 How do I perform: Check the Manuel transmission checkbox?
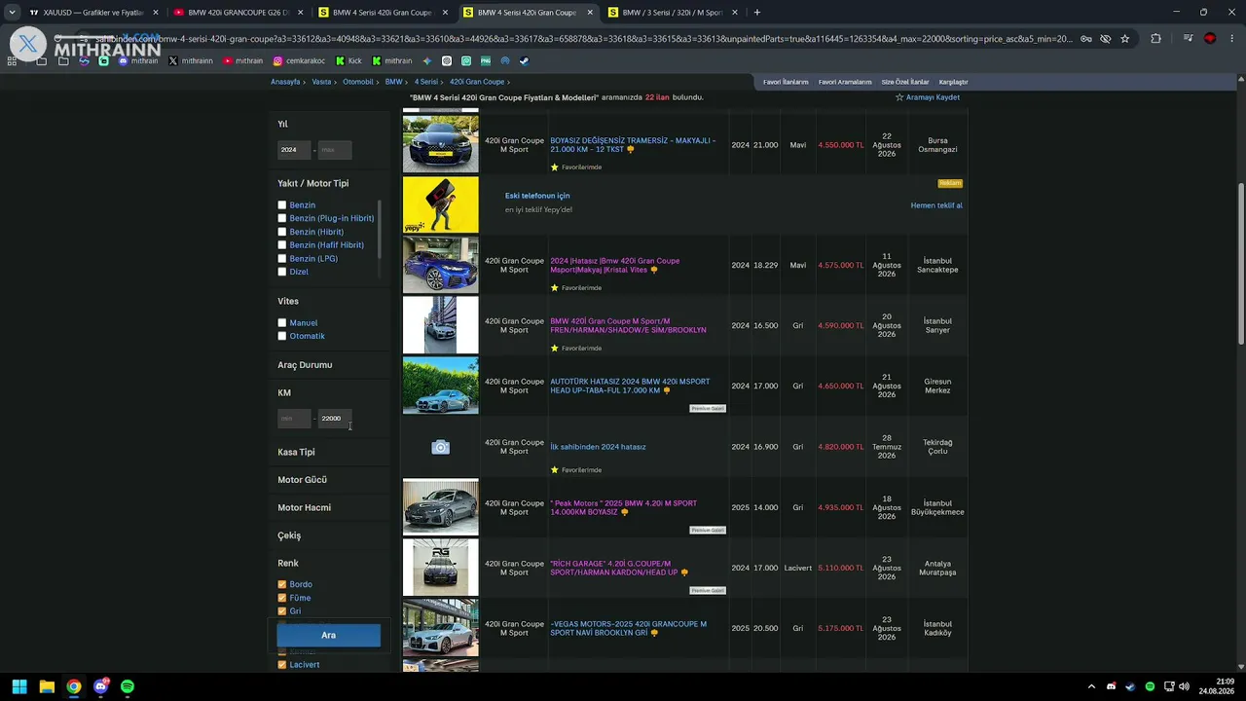282,323
